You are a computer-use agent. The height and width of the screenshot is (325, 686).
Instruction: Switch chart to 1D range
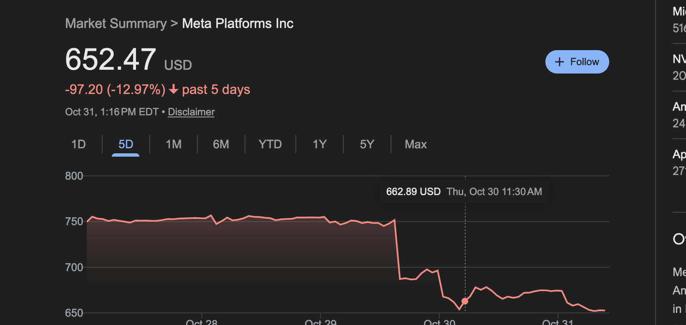click(x=78, y=144)
